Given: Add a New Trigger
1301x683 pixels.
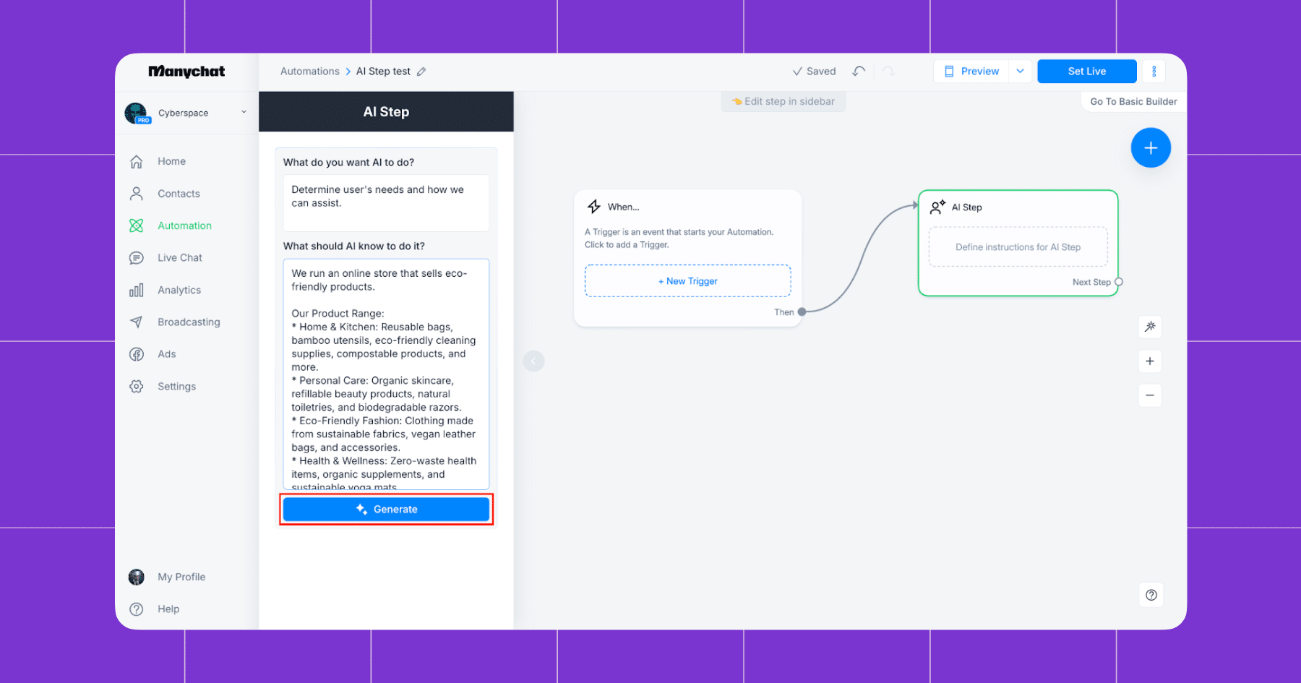Looking at the screenshot, I should pyautogui.click(x=687, y=281).
